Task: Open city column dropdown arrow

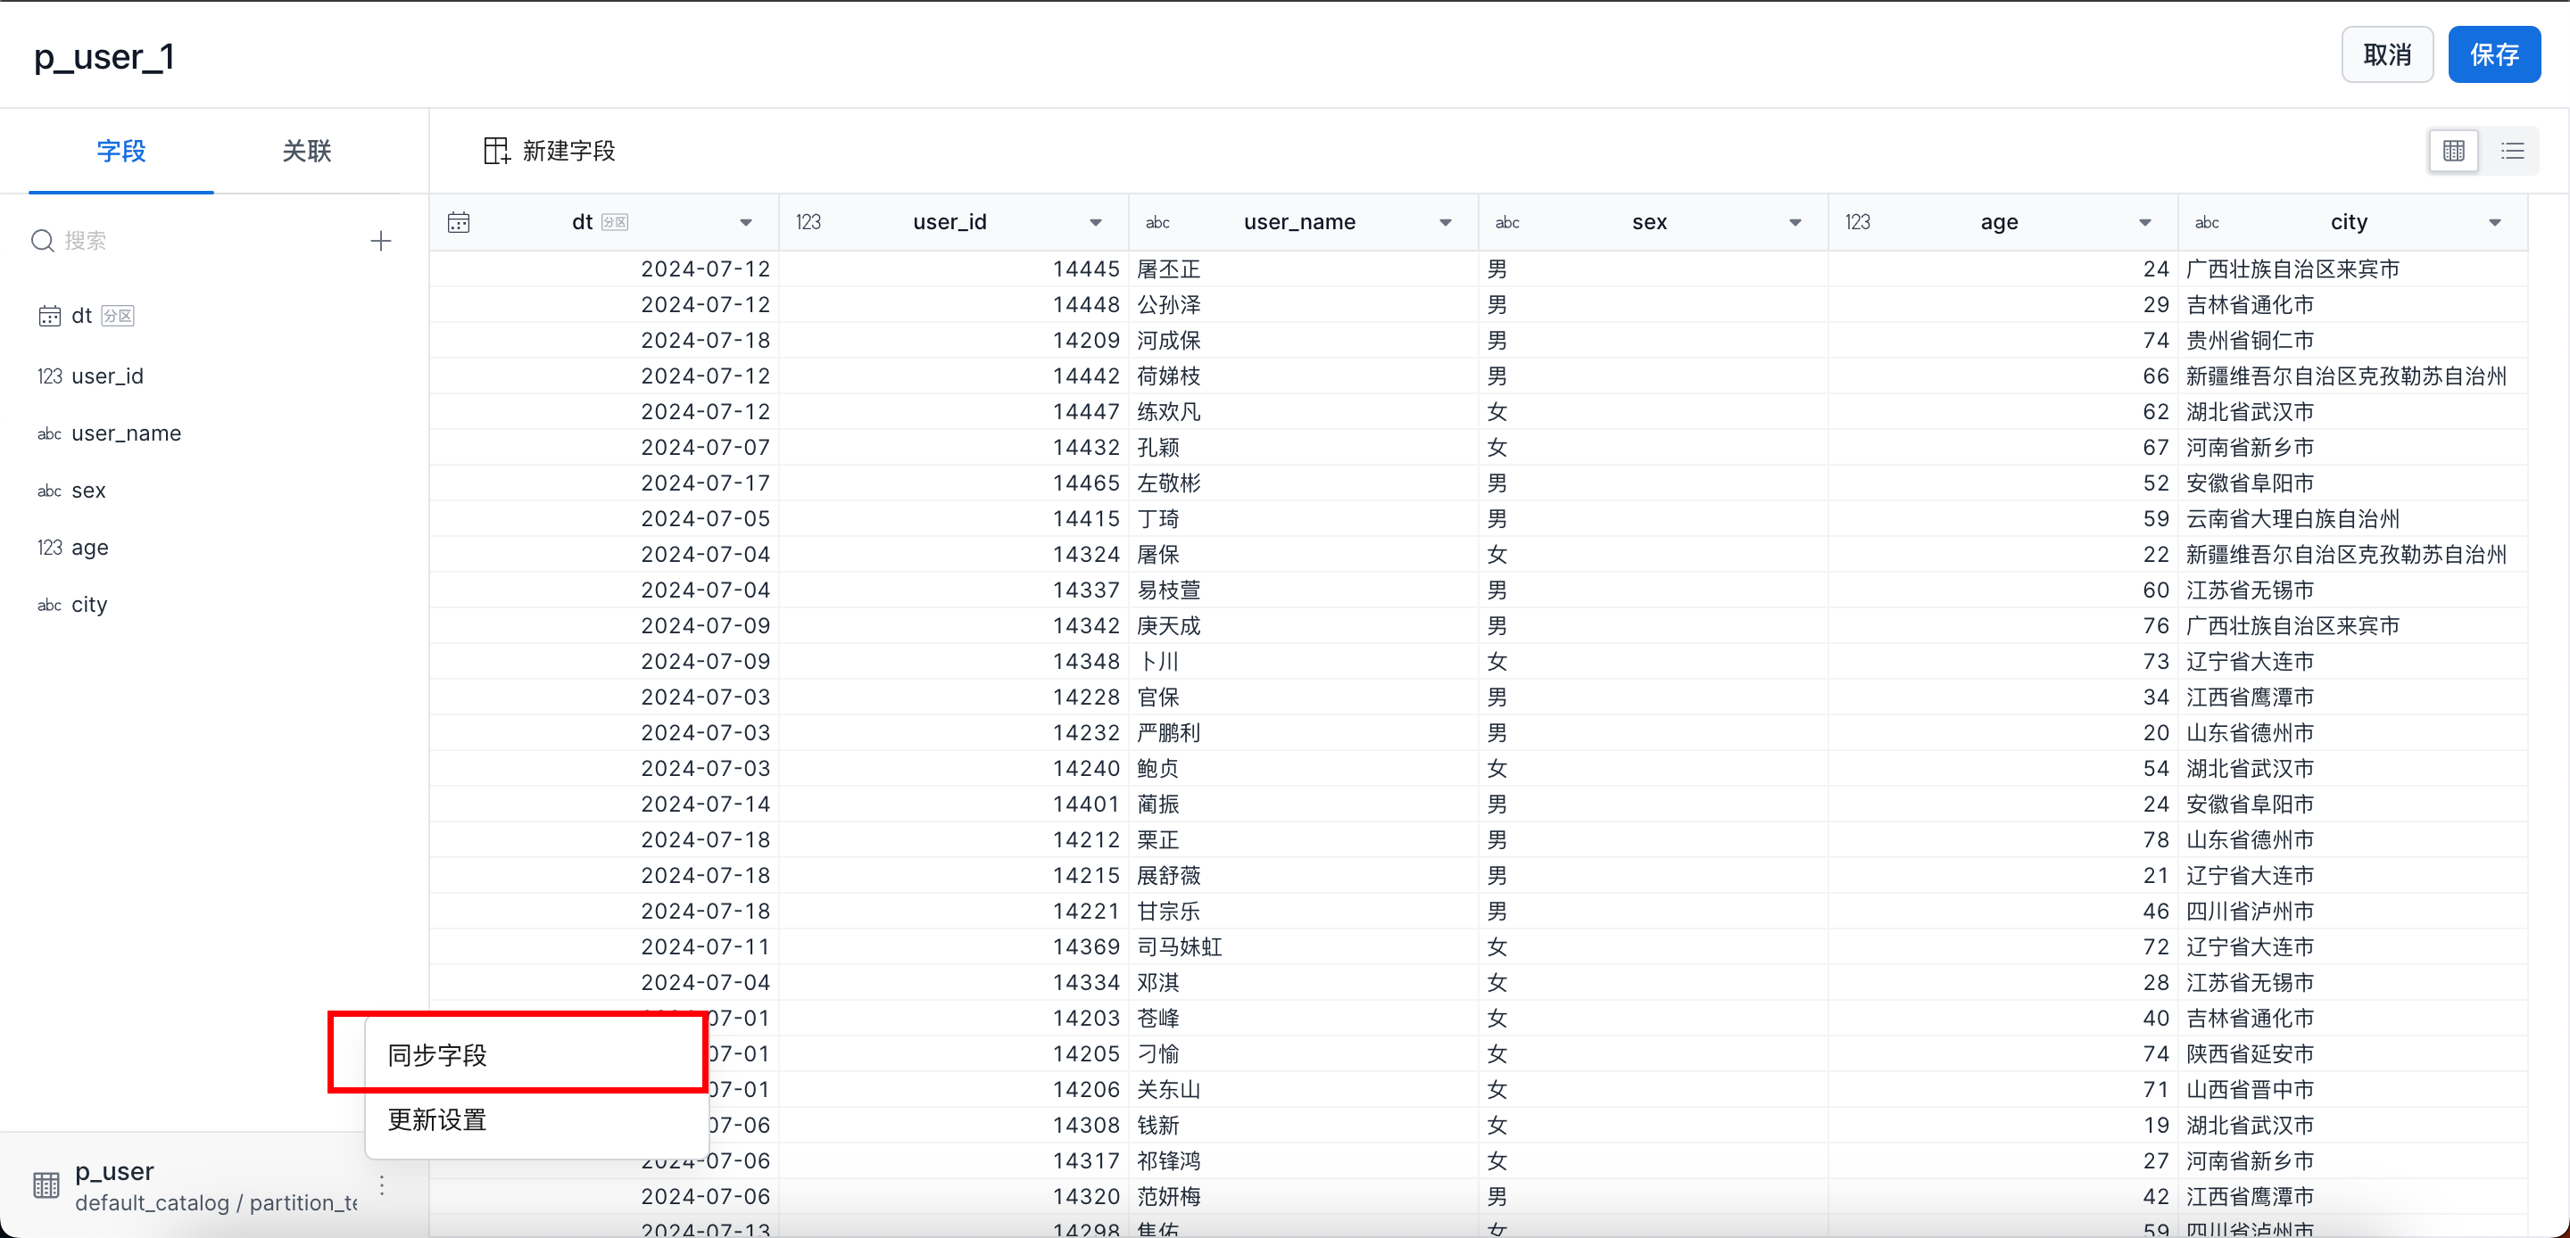Action: click(2494, 222)
